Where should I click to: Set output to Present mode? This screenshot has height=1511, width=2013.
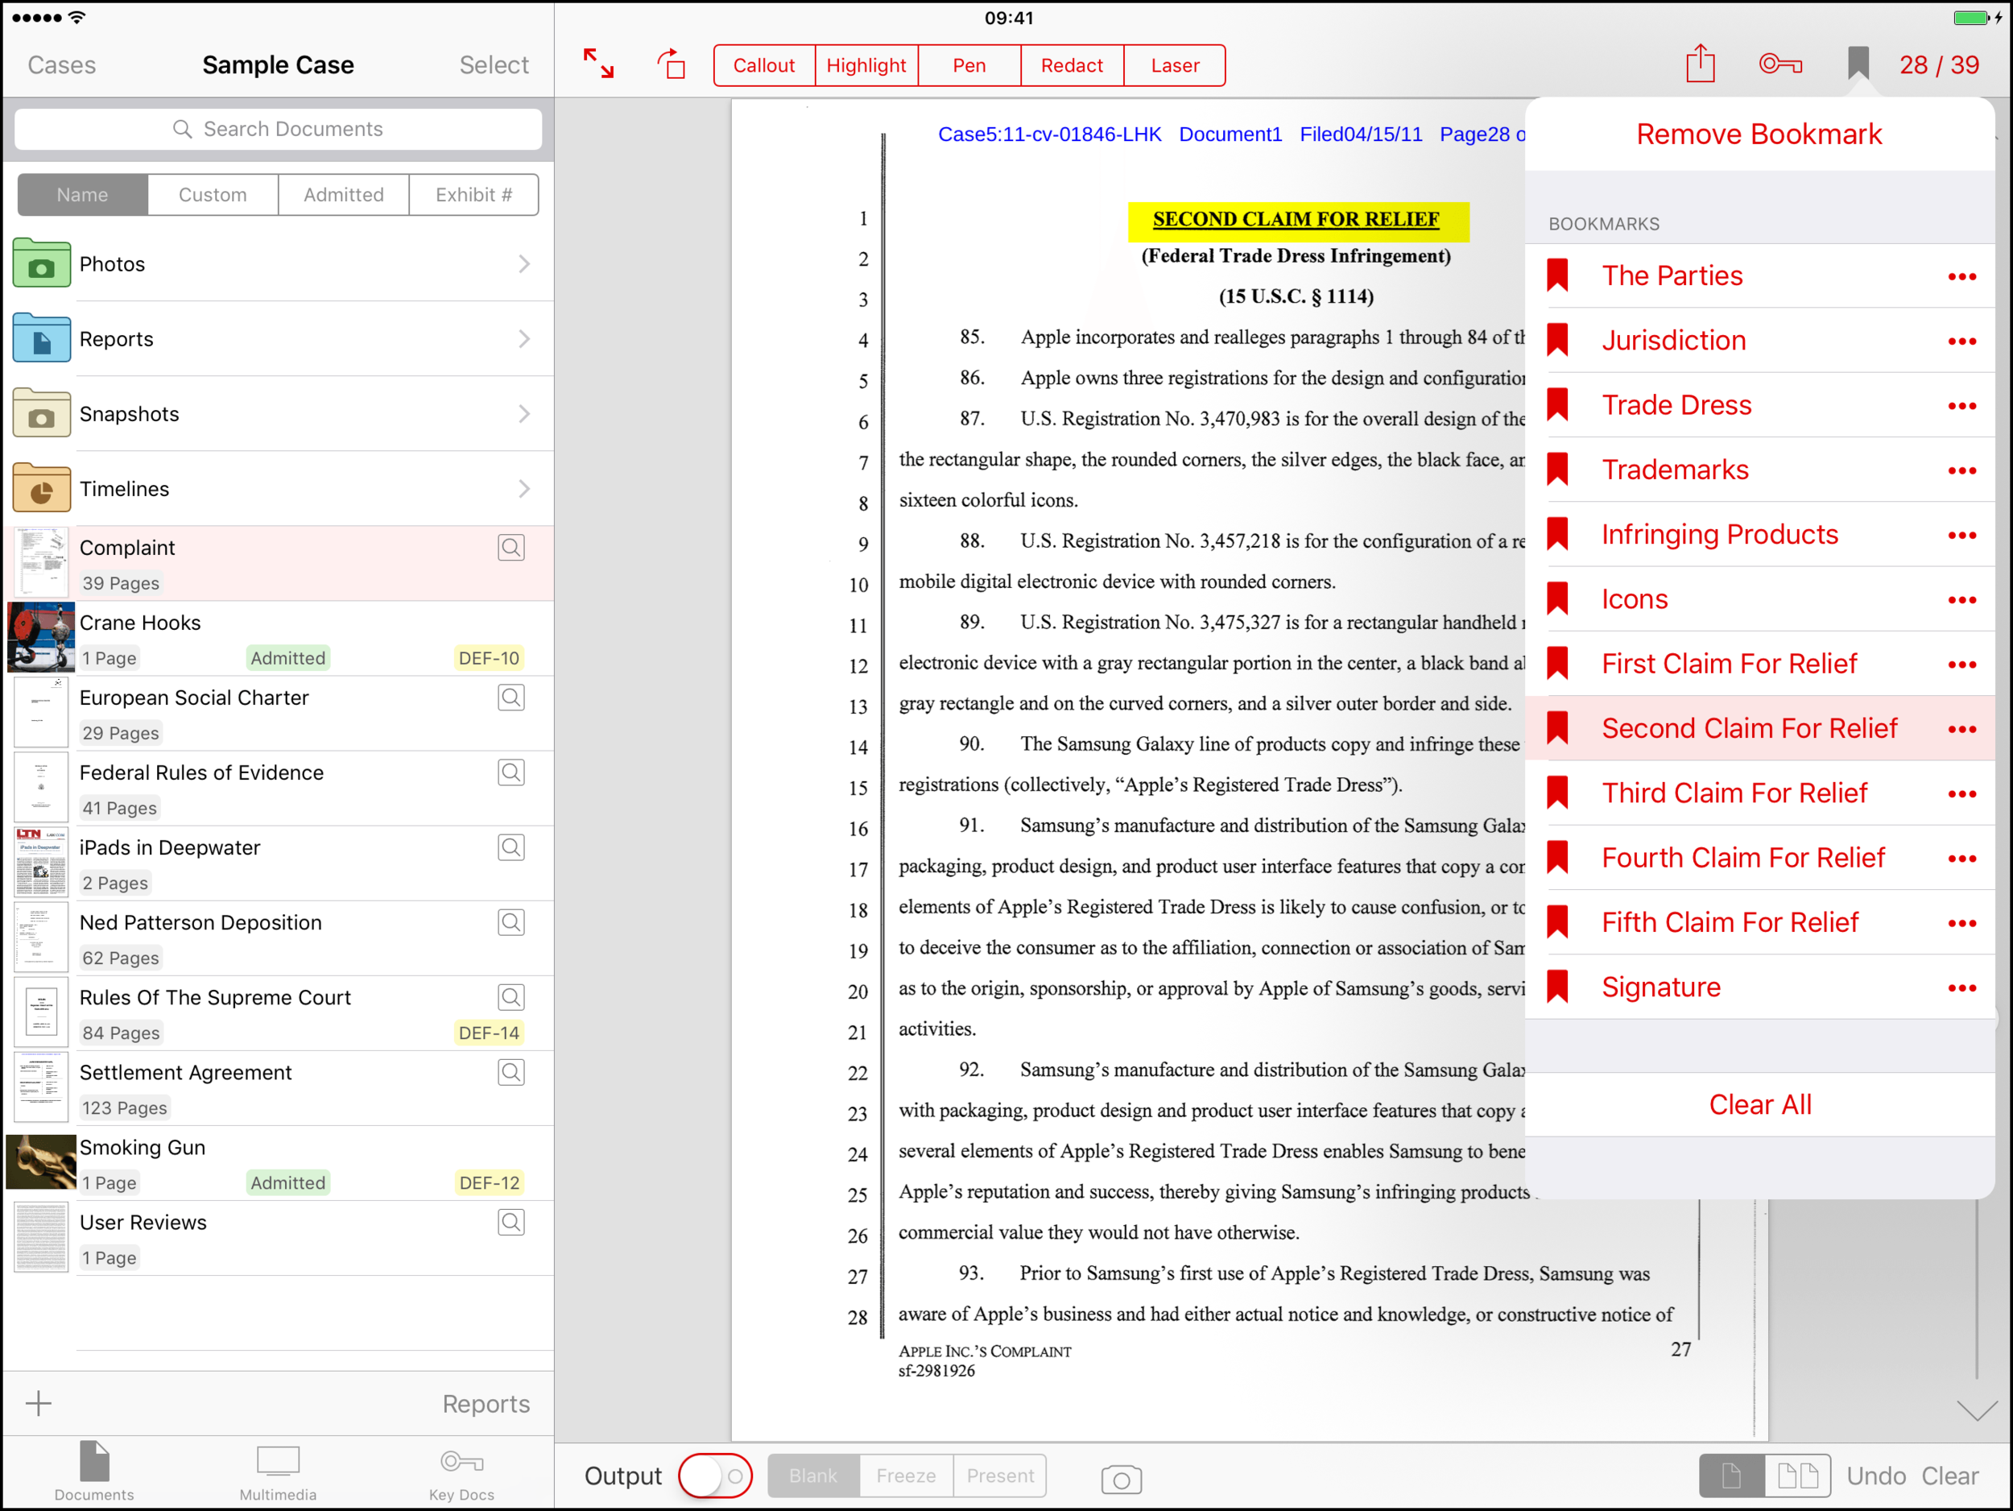point(1000,1476)
